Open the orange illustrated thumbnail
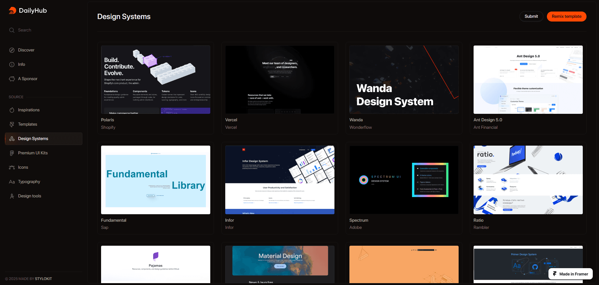Image resolution: width=599 pixels, height=285 pixels. click(x=404, y=264)
